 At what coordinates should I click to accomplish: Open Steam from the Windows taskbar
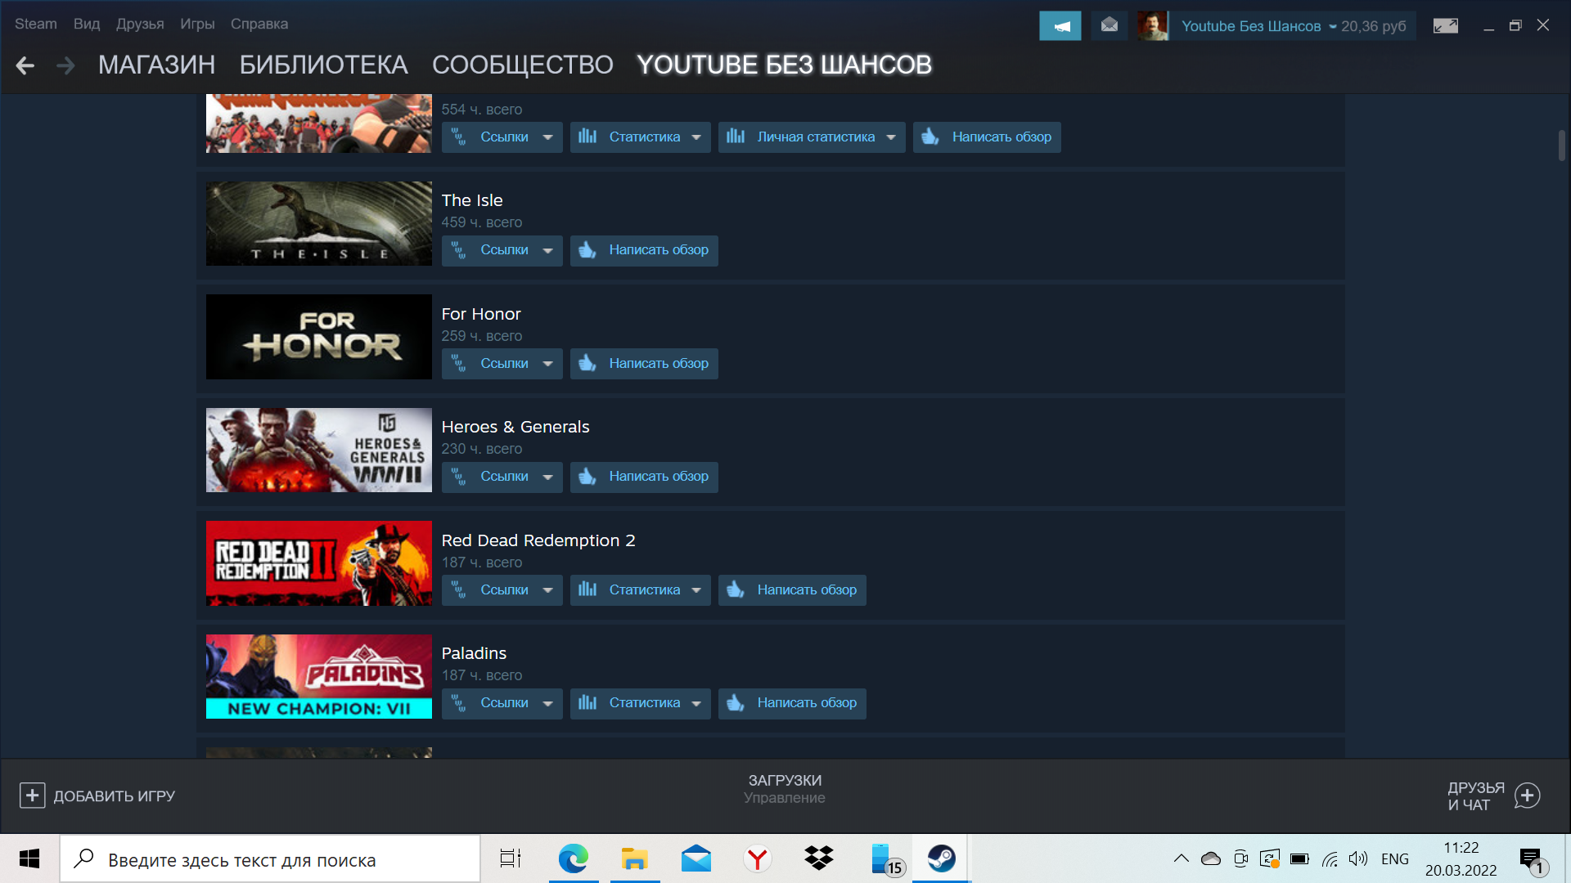coord(941,858)
